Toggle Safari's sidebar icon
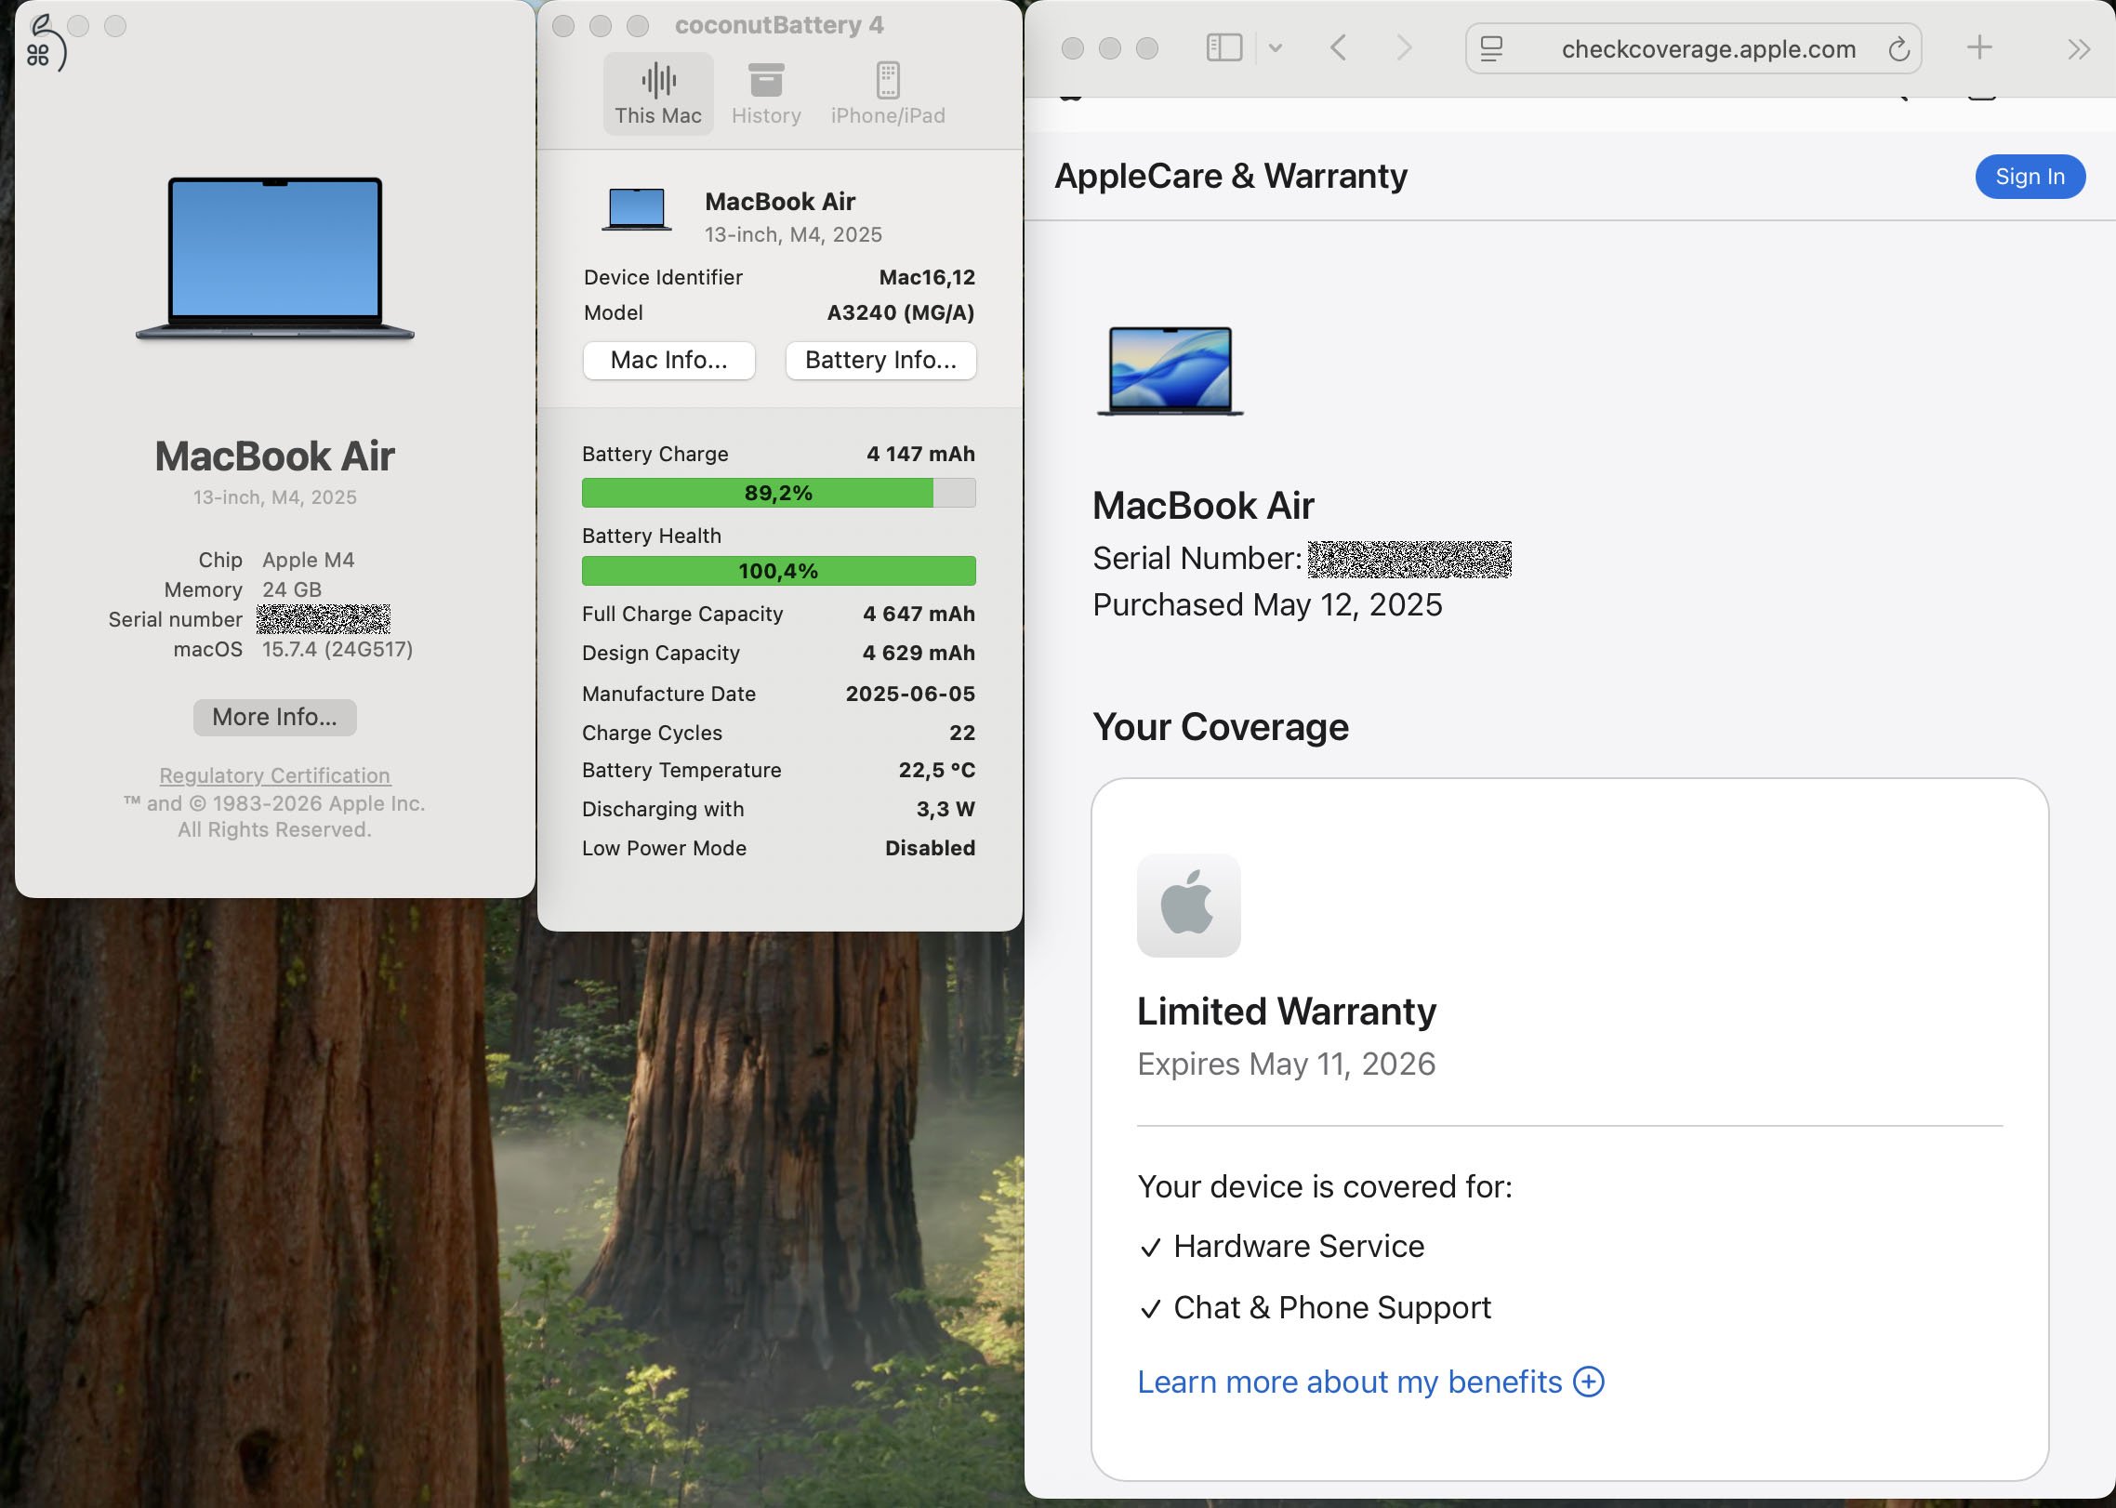The height and width of the screenshot is (1508, 2116). click(x=1225, y=47)
